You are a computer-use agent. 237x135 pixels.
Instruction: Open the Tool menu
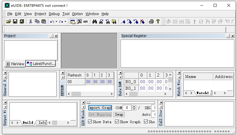point(66,14)
